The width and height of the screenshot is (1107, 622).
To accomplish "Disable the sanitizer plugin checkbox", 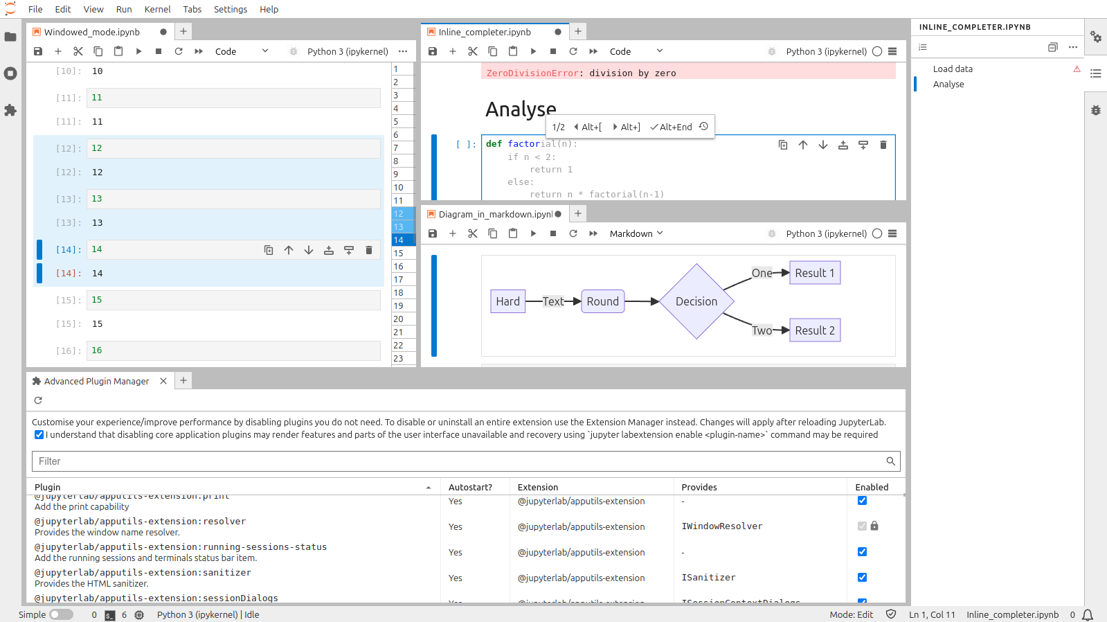I will click(x=862, y=578).
